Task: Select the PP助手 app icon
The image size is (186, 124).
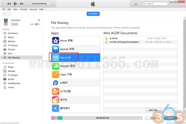Action: point(55,83)
